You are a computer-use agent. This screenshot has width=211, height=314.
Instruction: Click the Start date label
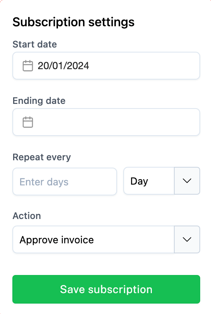point(35,44)
